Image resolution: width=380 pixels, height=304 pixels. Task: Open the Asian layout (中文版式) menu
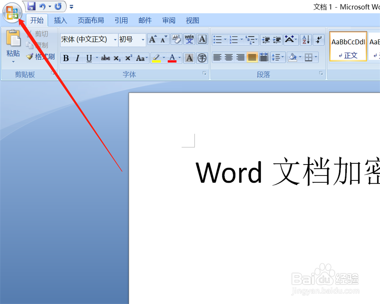pos(291,40)
